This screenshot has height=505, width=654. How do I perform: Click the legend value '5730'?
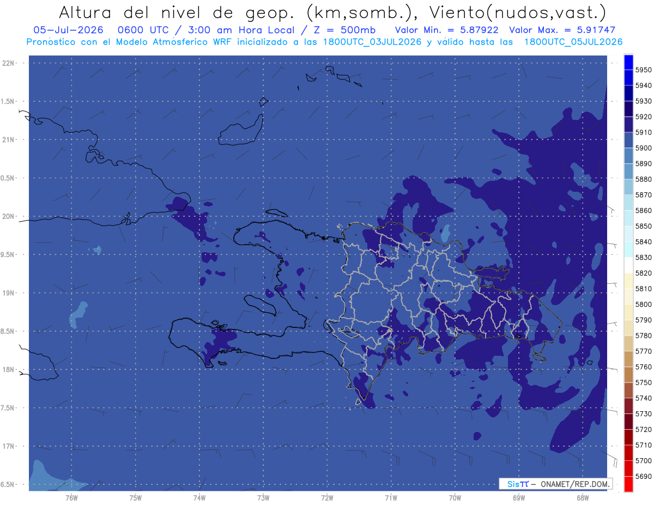click(643, 413)
